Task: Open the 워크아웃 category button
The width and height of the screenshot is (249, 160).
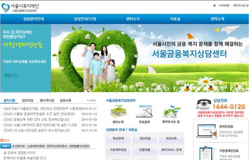Action: (x=171, y=139)
